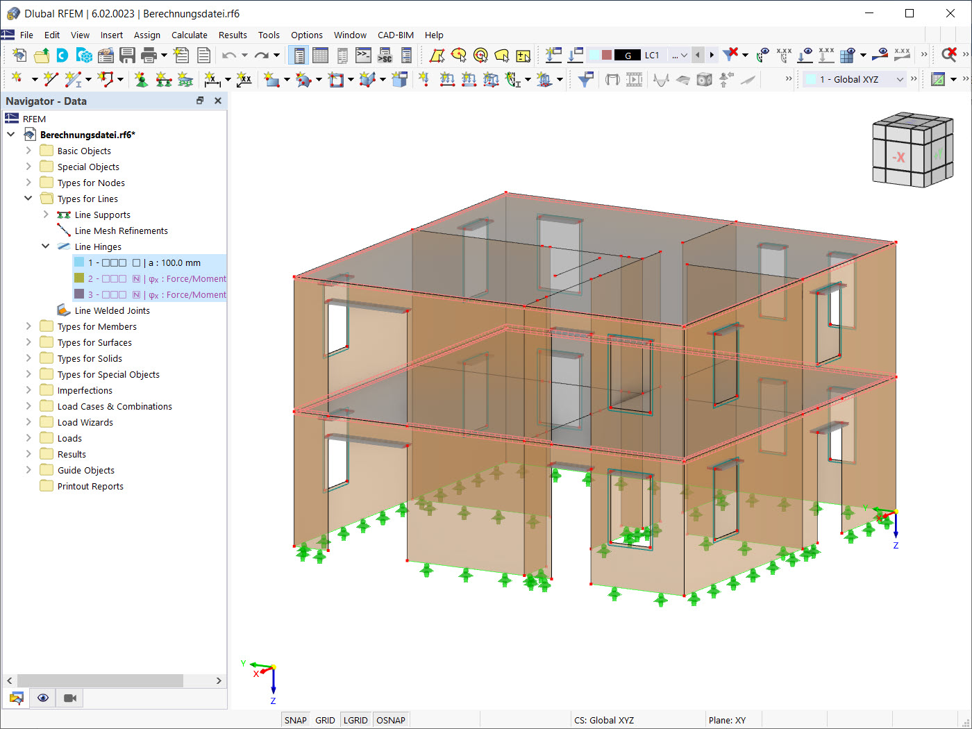The height and width of the screenshot is (729, 972).
Task: Collapse the Types for Lines folder
Action: click(x=28, y=199)
